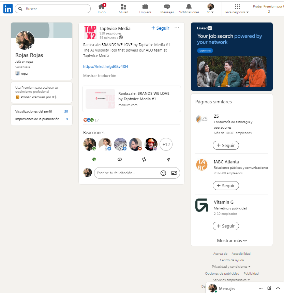The height and width of the screenshot is (293, 284).
Task: Open the Acerca de footer link
Action: [x=220, y=253]
